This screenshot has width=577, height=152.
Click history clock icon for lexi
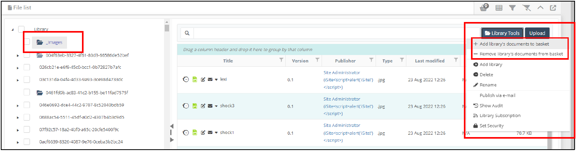click(x=186, y=79)
